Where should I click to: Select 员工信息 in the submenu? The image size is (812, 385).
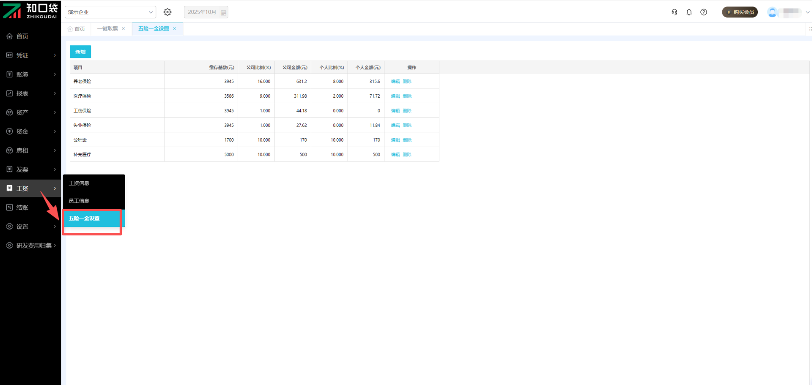79,201
